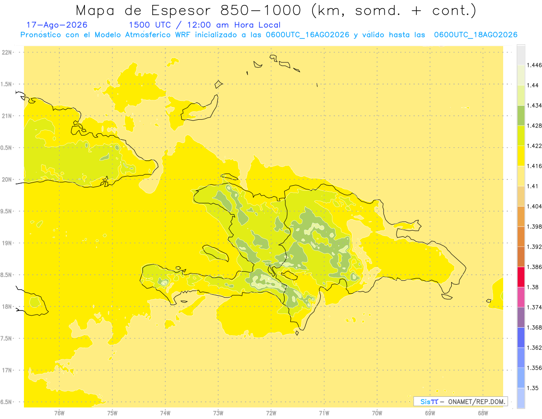
Task: Click the longitude label '69W'
Action: 430,413
